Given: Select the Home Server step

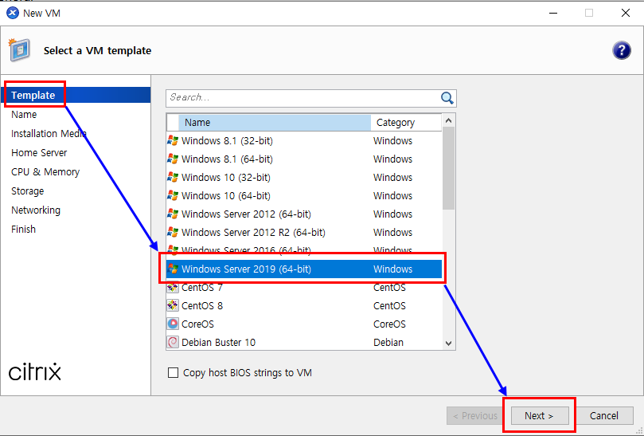Looking at the screenshot, I should click(x=39, y=152).
